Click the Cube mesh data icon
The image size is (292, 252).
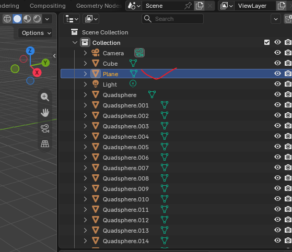point(133,63)
